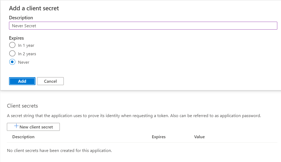Screen dimensions: 281x162
Task: Choose the "In 2 years" expiry radio button
Action: tap(12, 54)
